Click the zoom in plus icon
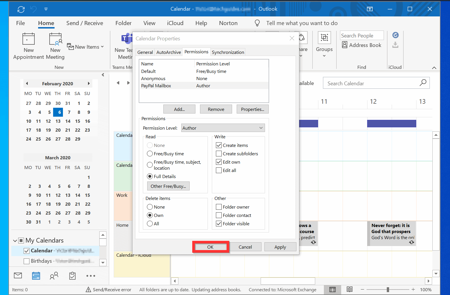Viewport: 450px width, 295px height. click(x=413, y=289)
